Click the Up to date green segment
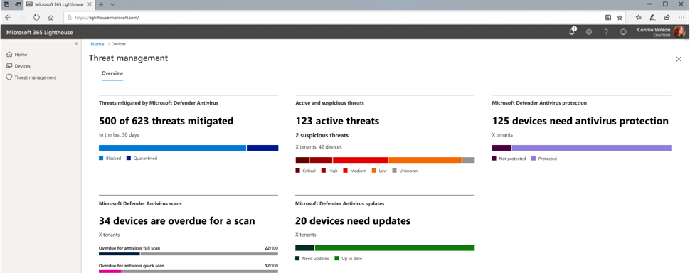 [x=395, y=248]
